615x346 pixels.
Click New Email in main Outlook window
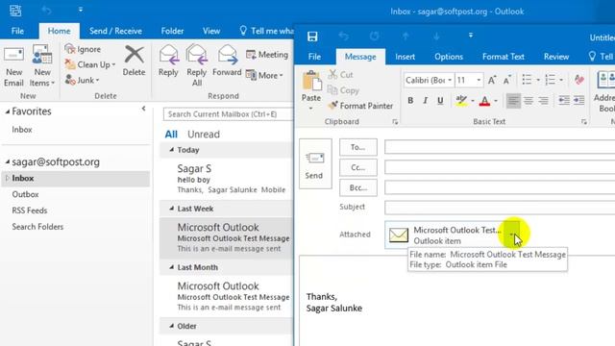(13, 66)
